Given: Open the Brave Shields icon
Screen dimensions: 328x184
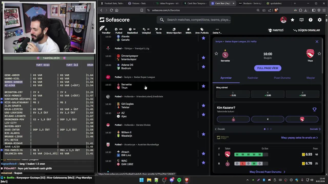Looking at the screenshot, I should [276, 10].
